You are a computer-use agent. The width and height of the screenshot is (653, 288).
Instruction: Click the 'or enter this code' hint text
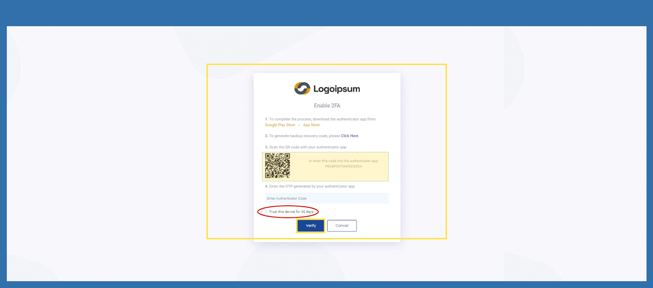(x=343, y=161)
